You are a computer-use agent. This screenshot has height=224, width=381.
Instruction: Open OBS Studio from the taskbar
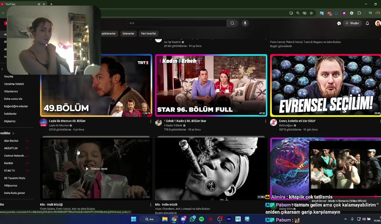(220, 219)
